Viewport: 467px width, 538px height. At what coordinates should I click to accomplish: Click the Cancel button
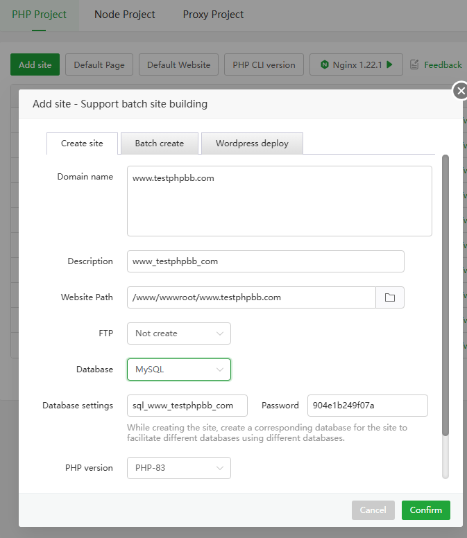click(x=373, y=510)
